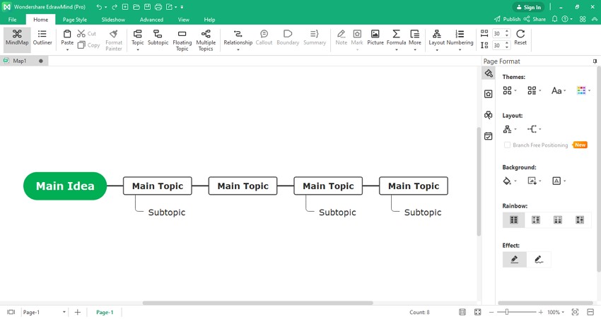The width and height of the screenshot is (601, 319).
Task: Open background fill color dropdown
Action: point(509,181)
